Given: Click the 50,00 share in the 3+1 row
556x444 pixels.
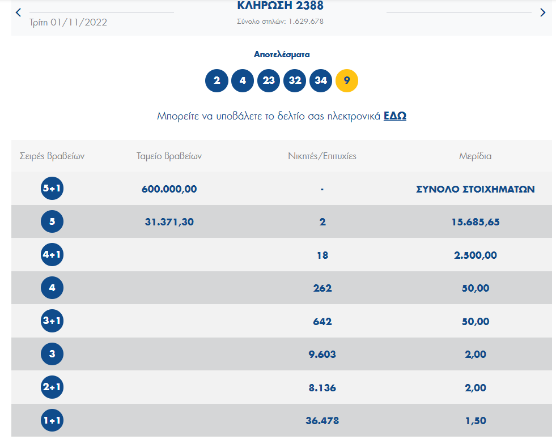Looking at the screenshot, I should point(476,322).
